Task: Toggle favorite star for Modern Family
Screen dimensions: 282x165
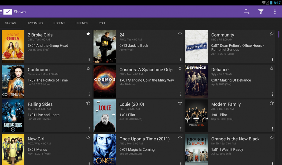Action: coord(272,103)
